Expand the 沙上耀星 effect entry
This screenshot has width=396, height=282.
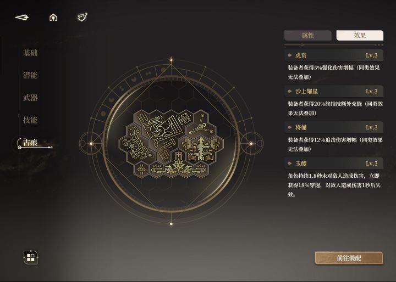[x=334, y=91]
